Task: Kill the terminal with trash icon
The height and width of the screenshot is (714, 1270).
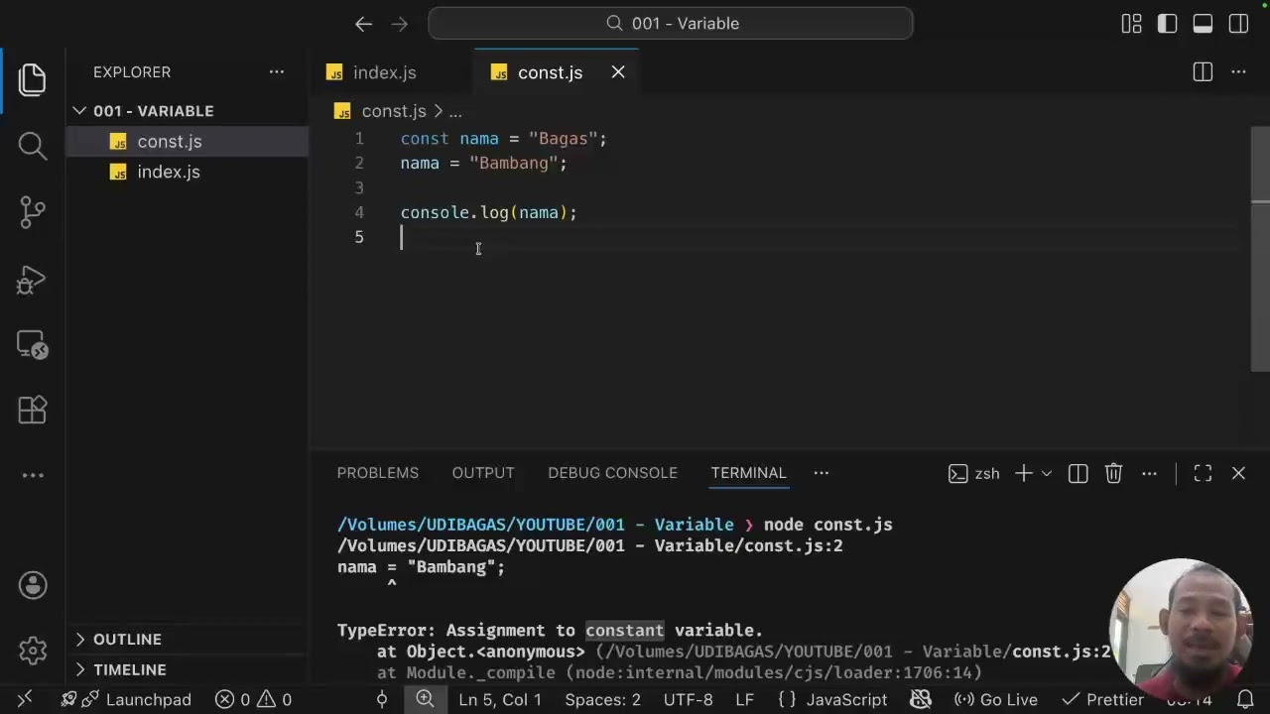Action: pos(1113,474)
